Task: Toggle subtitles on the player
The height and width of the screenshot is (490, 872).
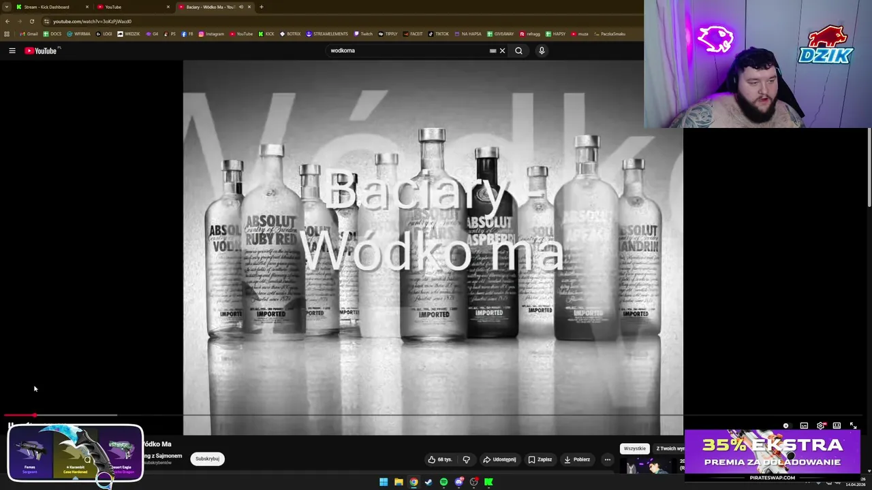Action: (x=804, y=425)
